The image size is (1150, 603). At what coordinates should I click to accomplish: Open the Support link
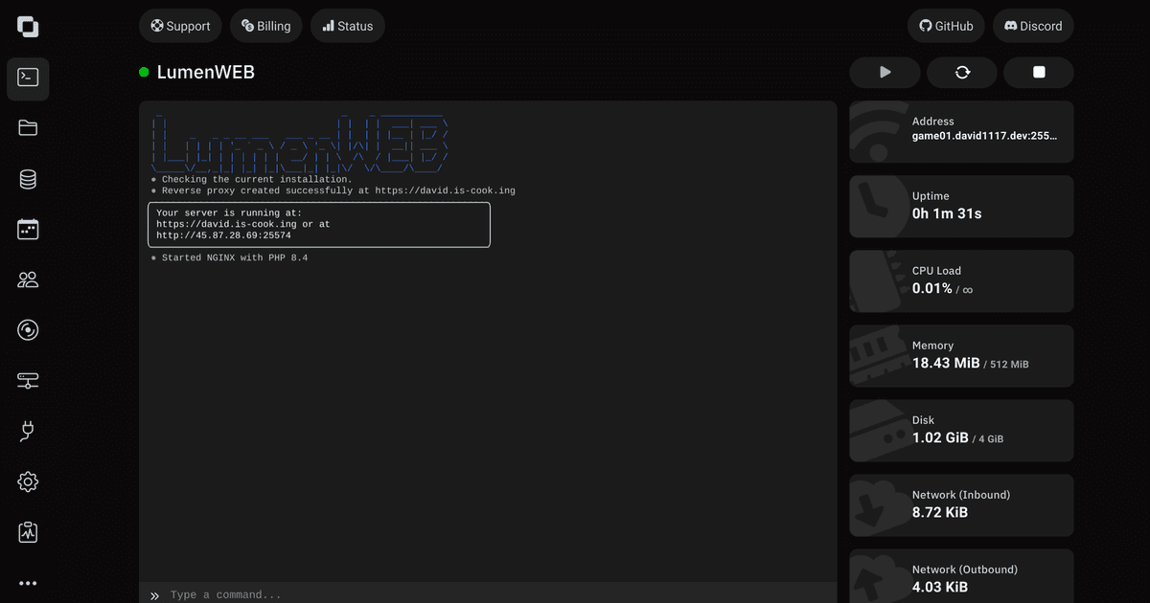[x=180, y=26]
